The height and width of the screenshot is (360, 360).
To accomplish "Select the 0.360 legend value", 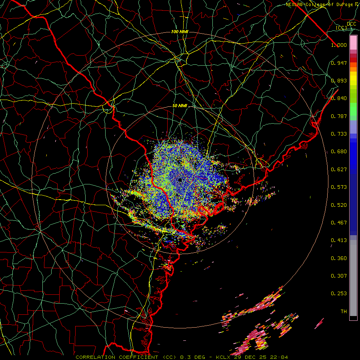I will (x=339, y=258).
